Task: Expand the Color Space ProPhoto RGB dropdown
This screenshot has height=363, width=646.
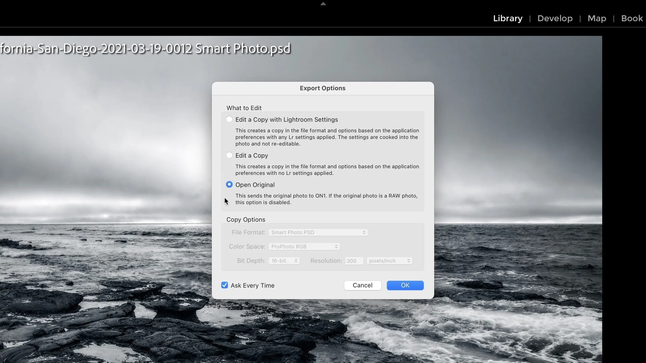Action: [304, 246]
